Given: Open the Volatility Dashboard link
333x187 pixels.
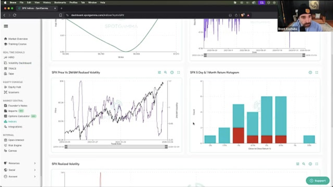Looking at the screenshot, I should pos(19,63).
